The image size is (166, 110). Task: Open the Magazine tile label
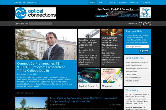107,86
